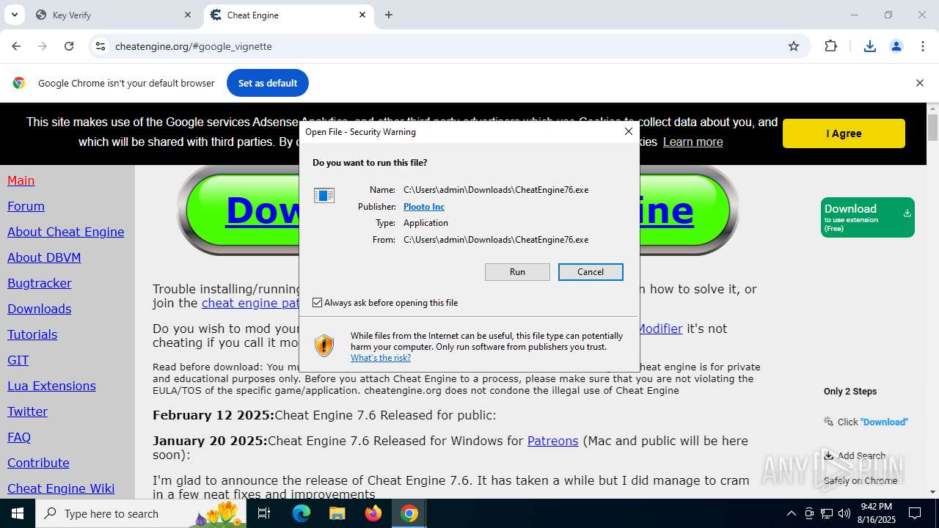Open the Chrome profile icon
Viewport: 939px width, 528px height.
tap(896, 46)
